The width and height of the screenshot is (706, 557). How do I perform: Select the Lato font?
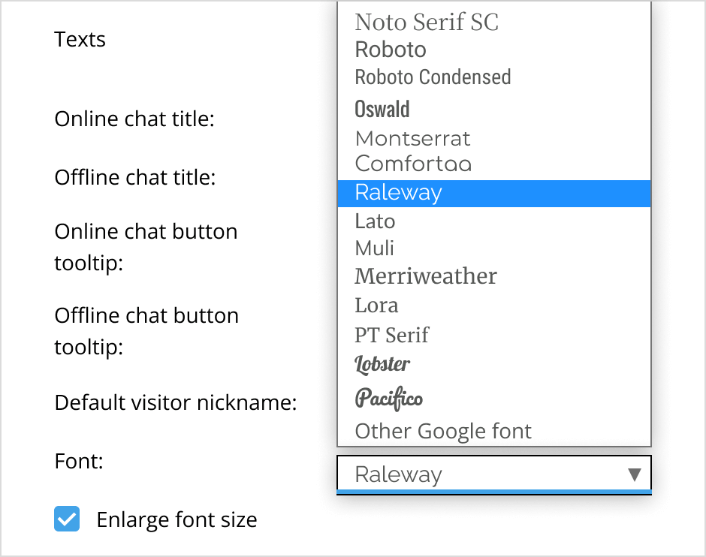[374, 221]
